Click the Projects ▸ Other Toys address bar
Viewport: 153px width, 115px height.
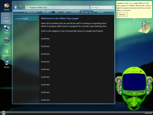58,7
